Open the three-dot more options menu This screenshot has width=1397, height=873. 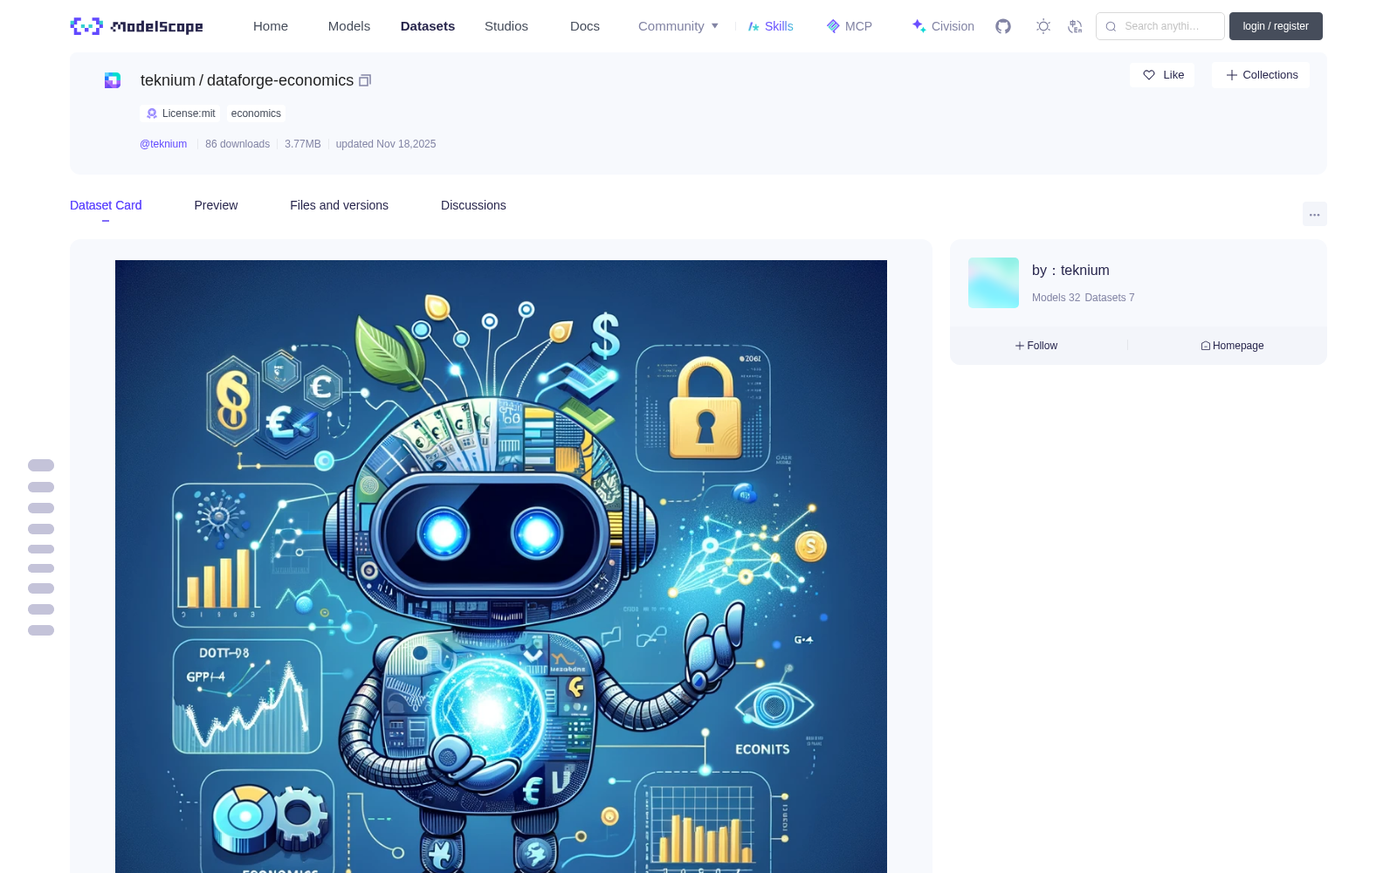coord(1314,214)
